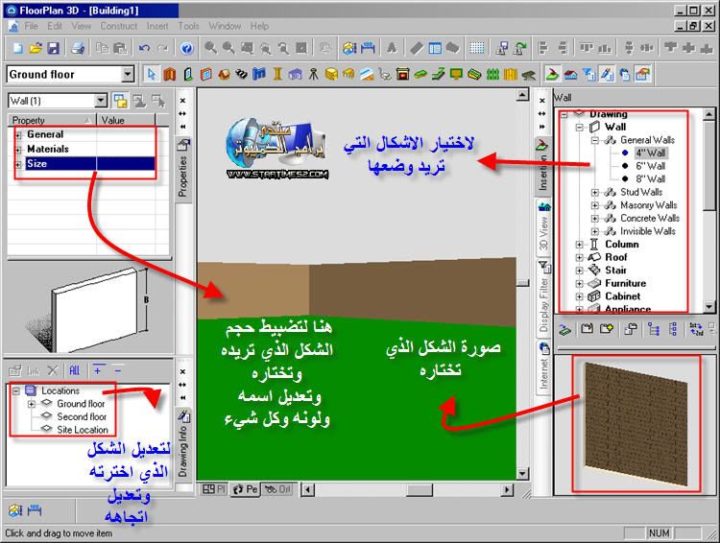Select Concrete Walls in catalog tree

[650, 219]
